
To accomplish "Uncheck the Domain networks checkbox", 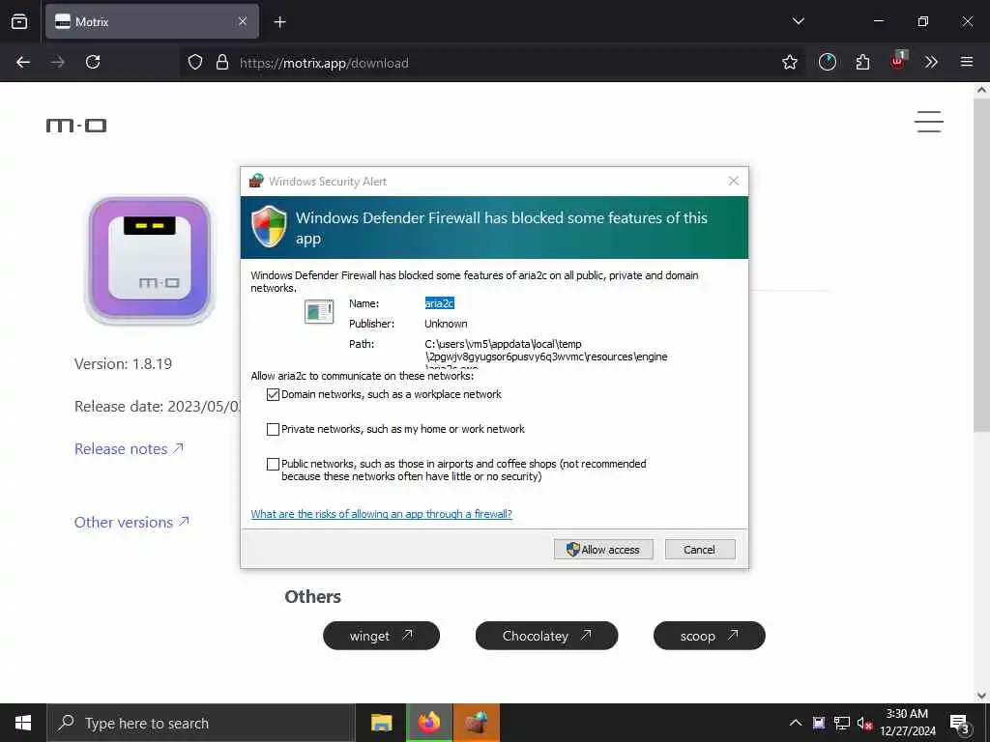I will tap(273, 395).
